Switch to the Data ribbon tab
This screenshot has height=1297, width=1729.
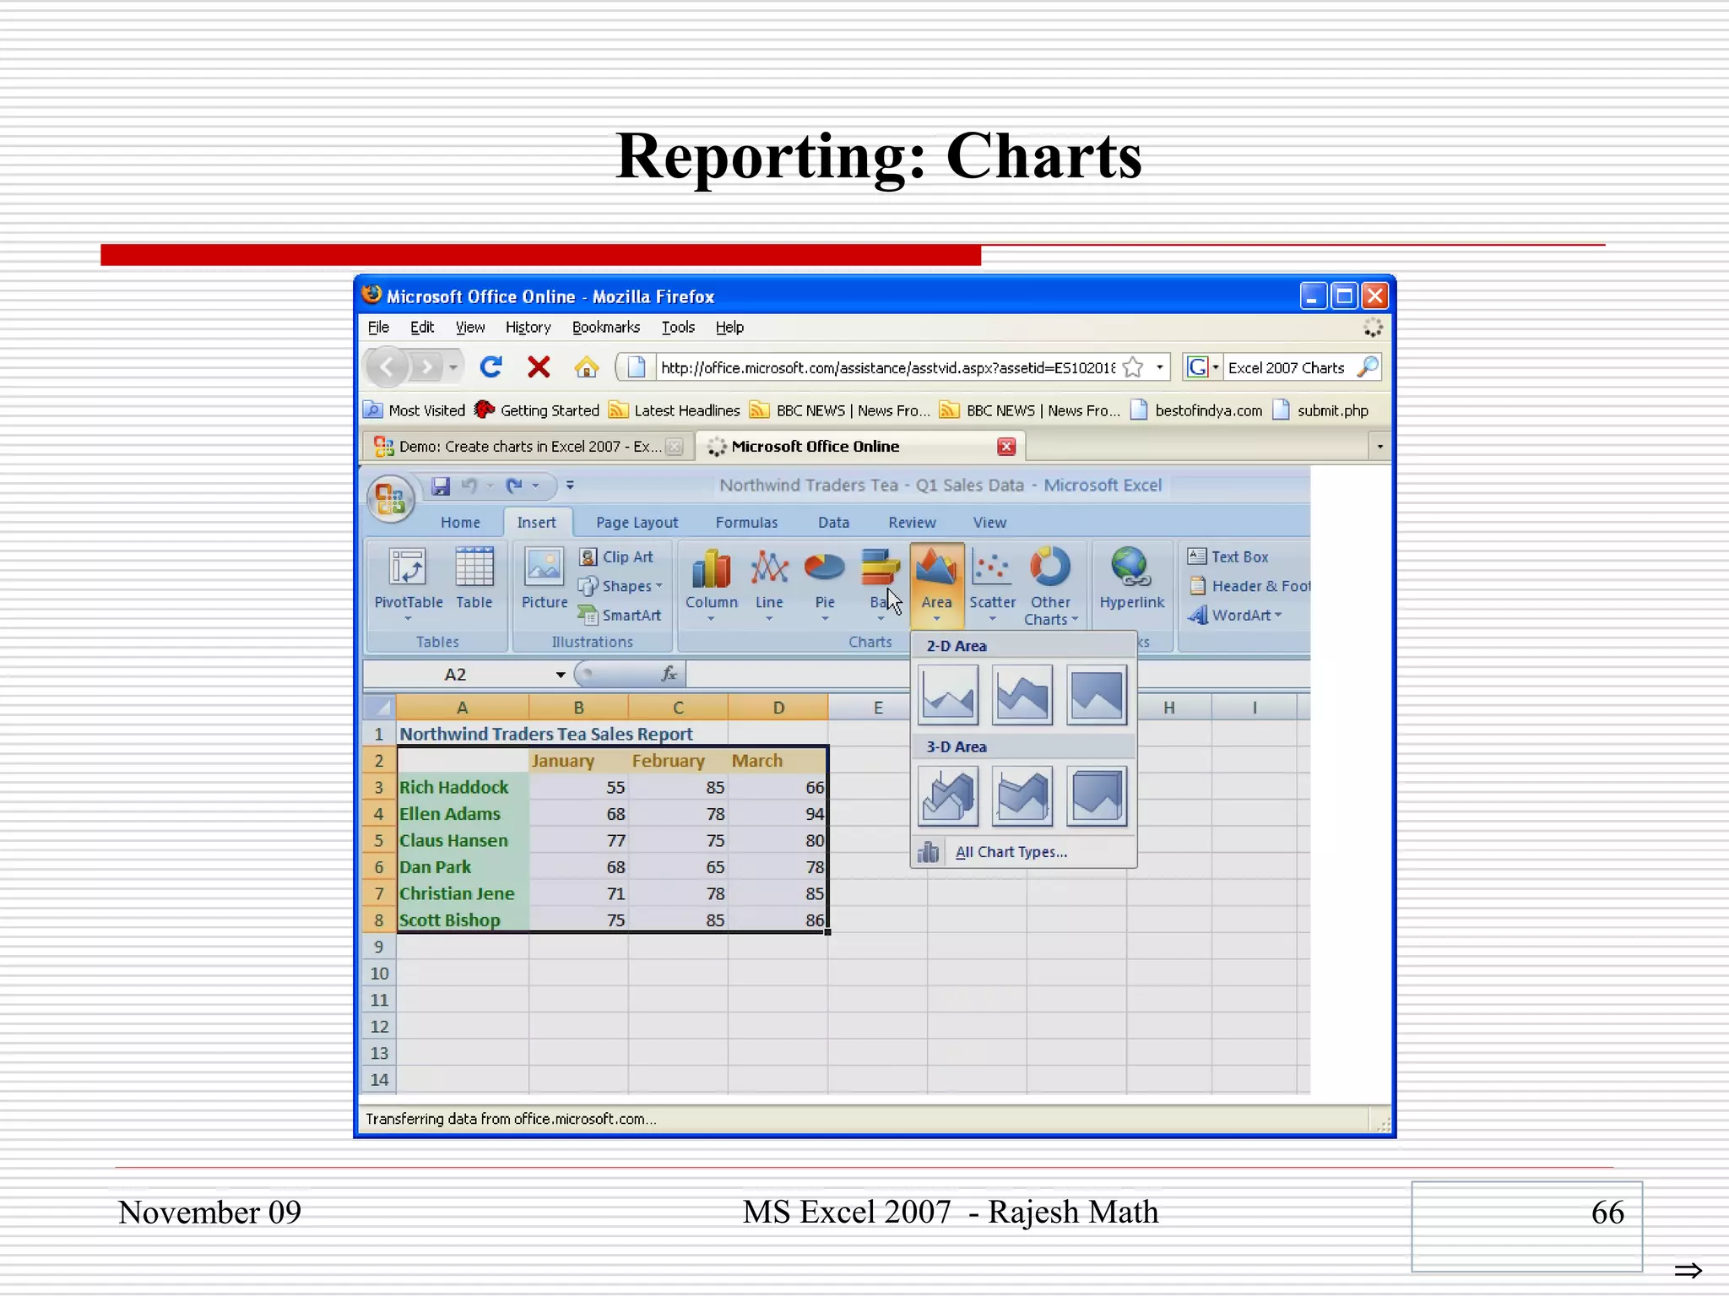pyautogui.click(x=833, y=523)
